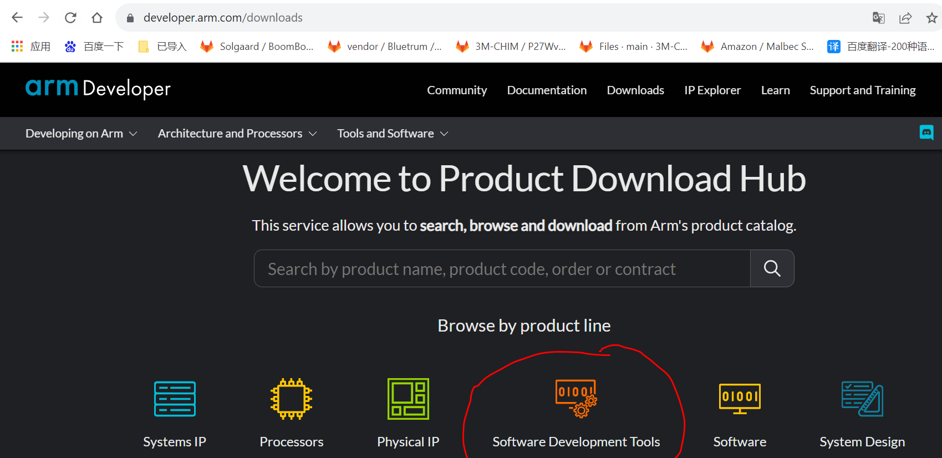Image resolution: width=942 pixels, height=458 pixels.
Task: Select the Software monitor icon
Action: coord(740,399)
